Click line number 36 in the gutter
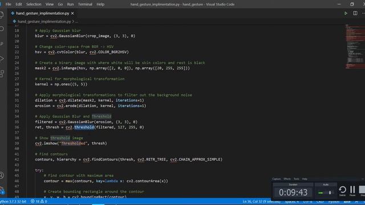 (17, 127)
